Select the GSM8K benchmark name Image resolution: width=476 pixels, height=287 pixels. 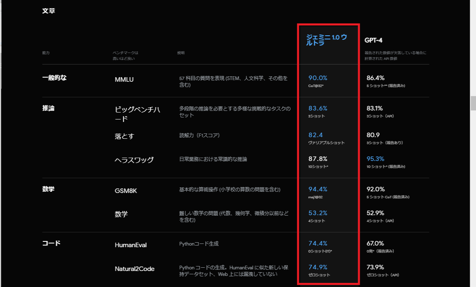pyautogui.click(x=126, y=191)
